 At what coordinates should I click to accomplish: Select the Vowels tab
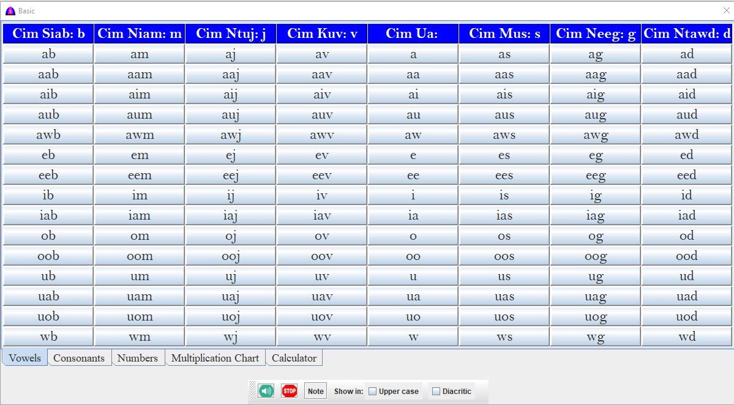pos(25,358)
